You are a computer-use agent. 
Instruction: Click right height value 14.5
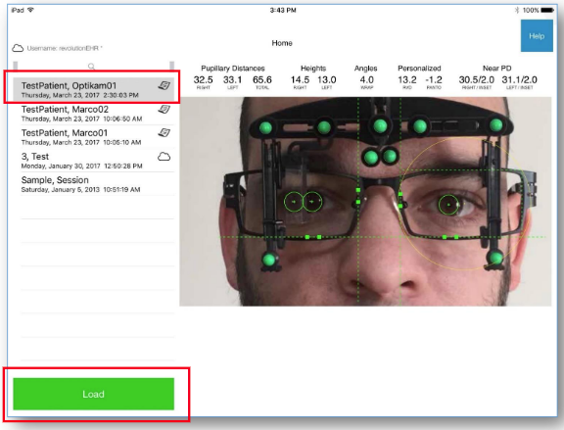point(300,80)
